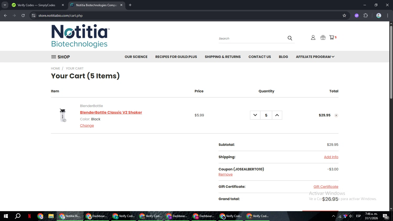Open the purple extension icon
393x221 pixels.
tap(357, 15)
